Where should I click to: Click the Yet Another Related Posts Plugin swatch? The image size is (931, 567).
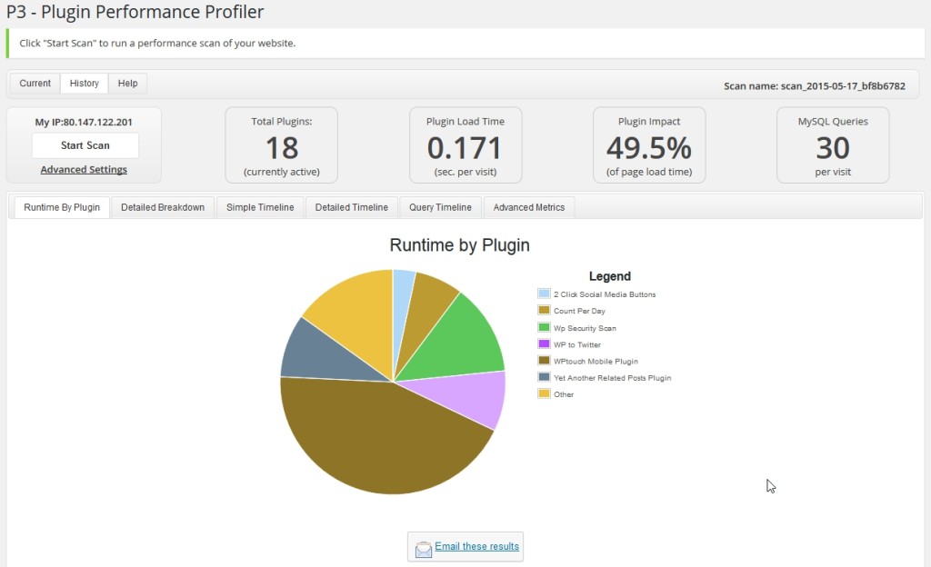point(544,377)
